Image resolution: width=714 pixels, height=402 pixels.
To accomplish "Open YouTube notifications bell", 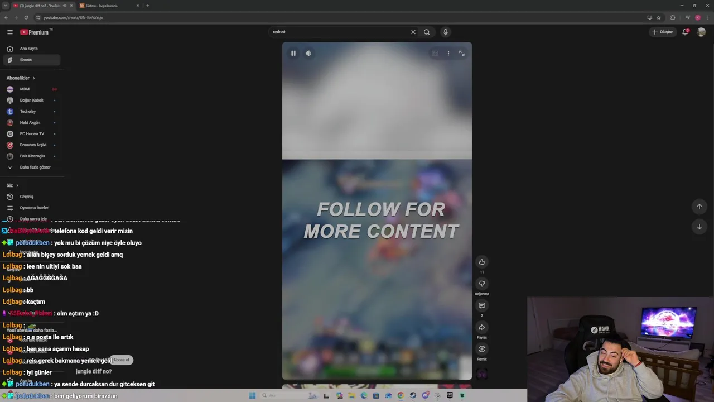I will [686, 32].
